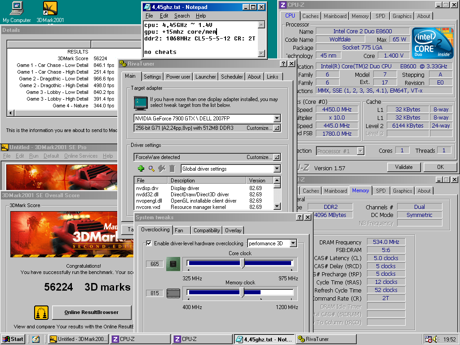This screenshot has width=460, height=345.
Task: Select the nvopengl.dll row in driver list
Action: click(203, 201)
